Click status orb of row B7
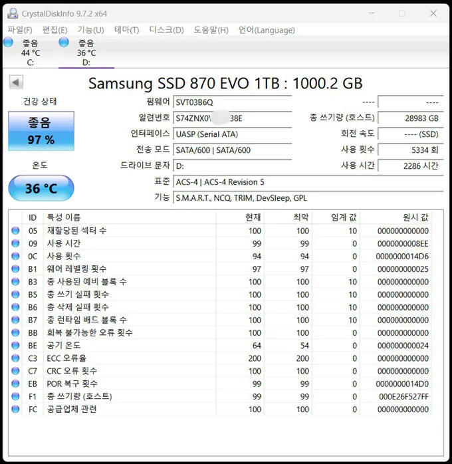 [15, 320]
